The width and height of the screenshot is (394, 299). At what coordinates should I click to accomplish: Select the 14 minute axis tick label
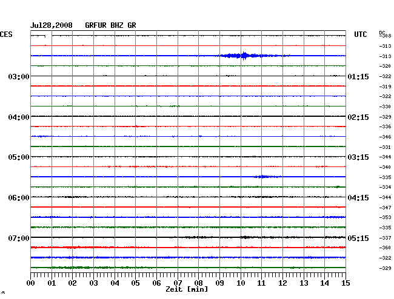click(x=324, y=283)
